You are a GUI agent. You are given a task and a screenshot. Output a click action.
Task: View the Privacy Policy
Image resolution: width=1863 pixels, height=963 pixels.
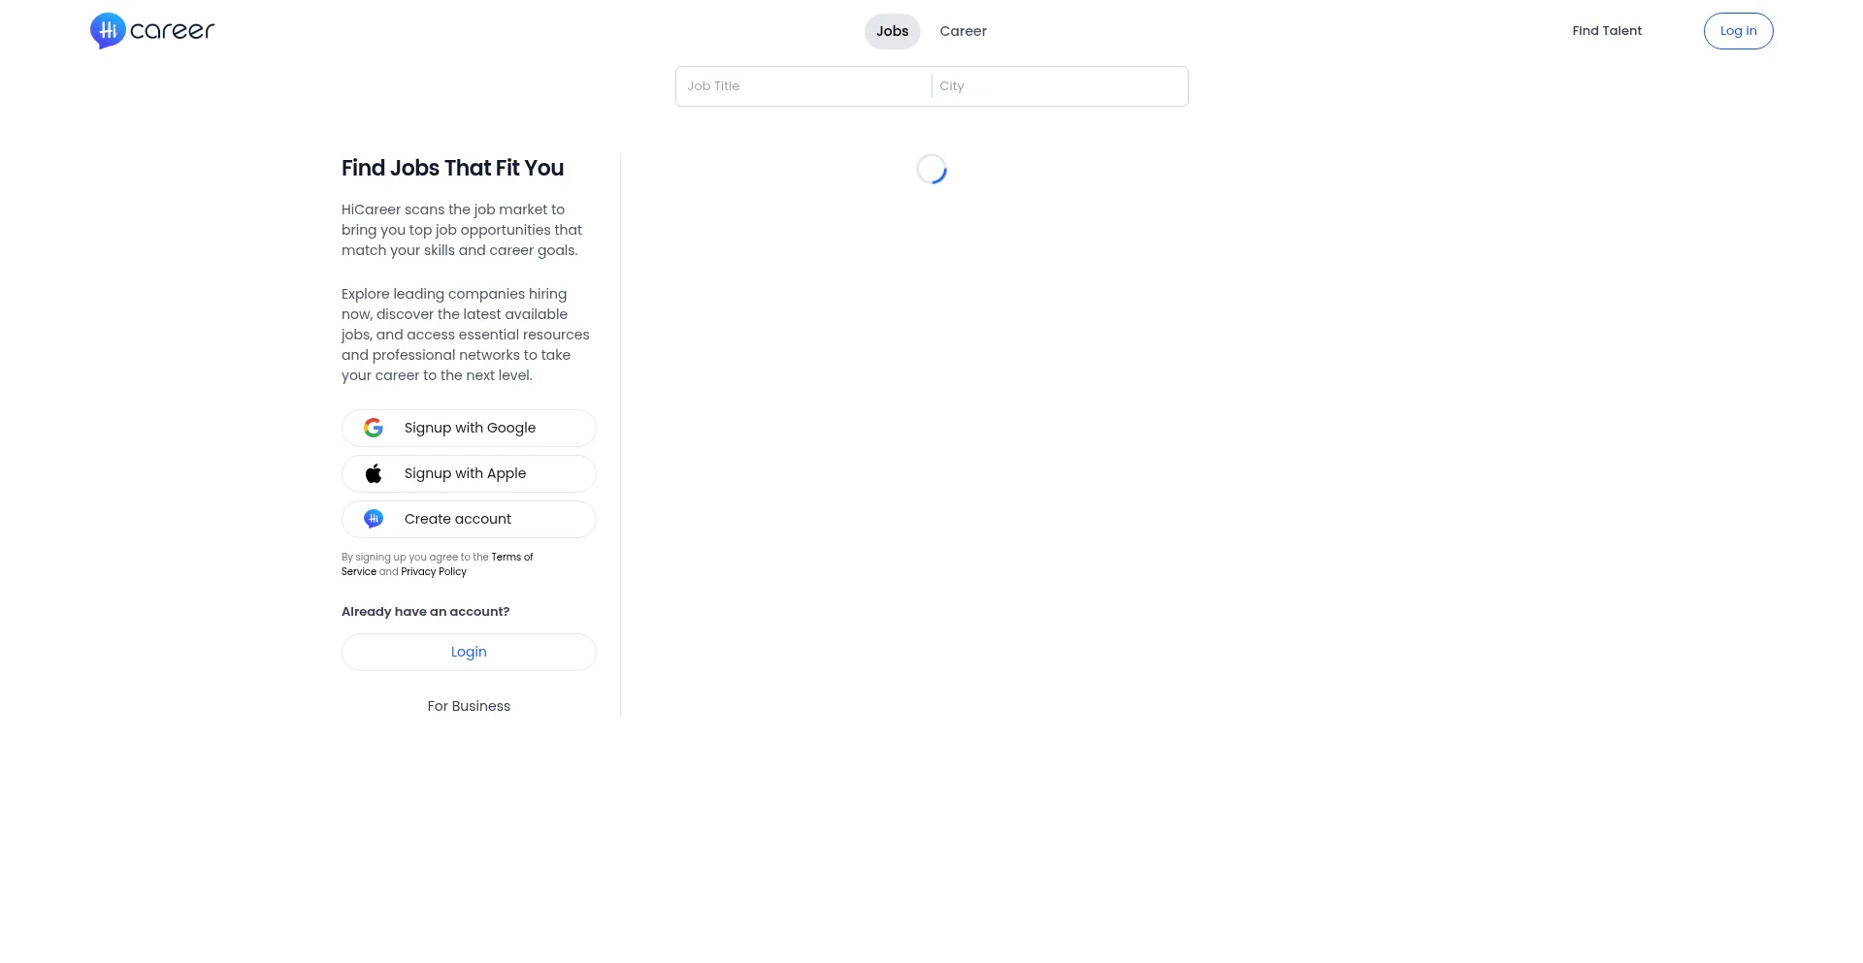(433, 571)
